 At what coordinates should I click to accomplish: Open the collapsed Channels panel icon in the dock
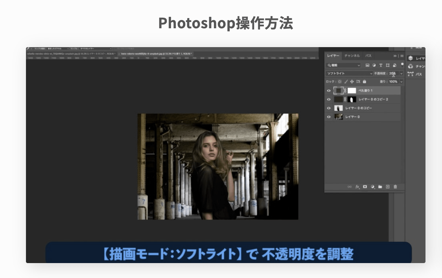(411, 66)
